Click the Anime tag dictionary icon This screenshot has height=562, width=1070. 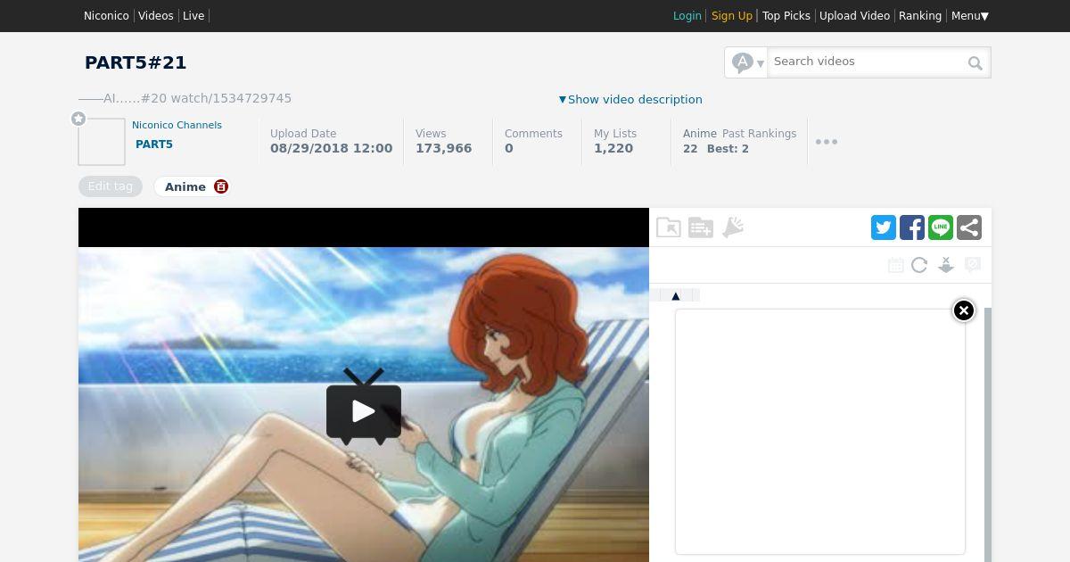221,186
